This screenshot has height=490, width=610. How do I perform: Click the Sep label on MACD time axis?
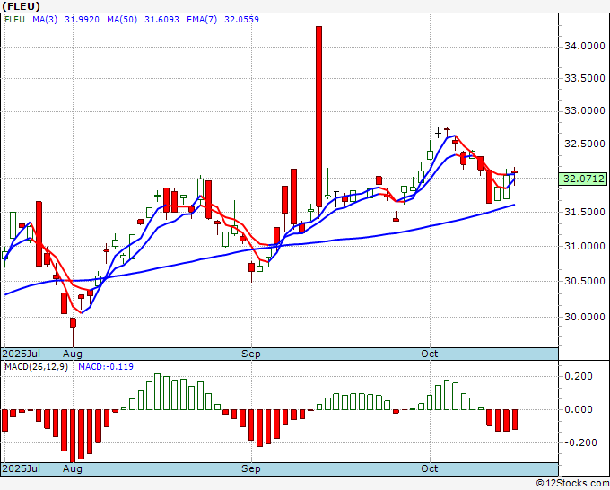tap(251, 468)
